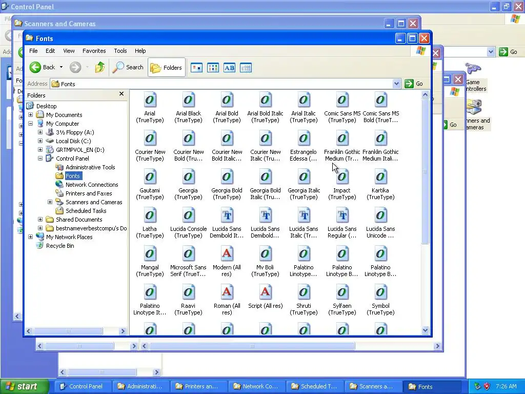Switch to Large Icons view in toolbar
Viewport: 525px width, 394px height.
(196, 68)
